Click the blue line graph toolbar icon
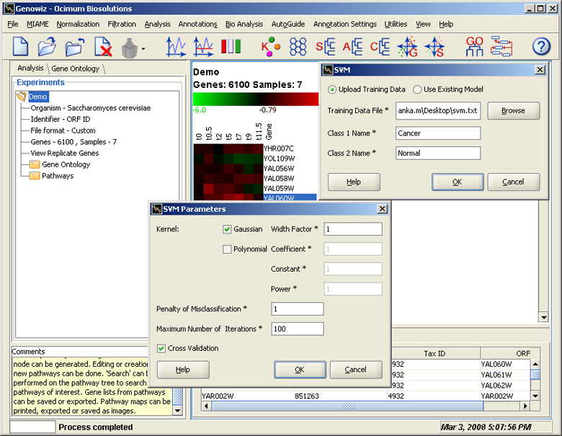The height and width of the screenshot is (436, 562). 176,47
